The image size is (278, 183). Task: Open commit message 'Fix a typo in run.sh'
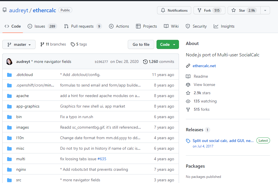click(x=77, y=117)
